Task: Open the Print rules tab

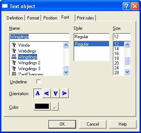Action: tap(85, 18)
